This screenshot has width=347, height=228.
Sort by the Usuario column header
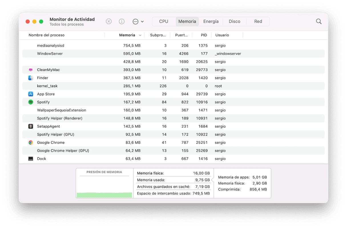click(x=222, y=35)
